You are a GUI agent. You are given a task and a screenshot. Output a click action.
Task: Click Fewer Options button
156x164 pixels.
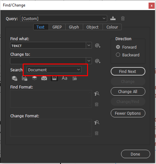point(128,113)
